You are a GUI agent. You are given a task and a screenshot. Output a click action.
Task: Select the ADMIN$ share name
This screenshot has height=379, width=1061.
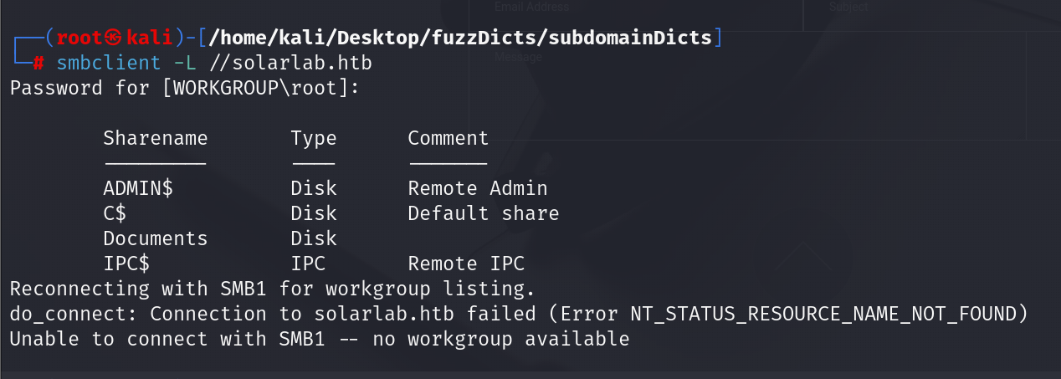coord(138,189)
